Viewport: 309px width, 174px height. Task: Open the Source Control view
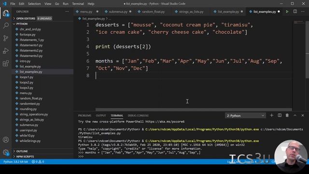[x=6, y=38]
